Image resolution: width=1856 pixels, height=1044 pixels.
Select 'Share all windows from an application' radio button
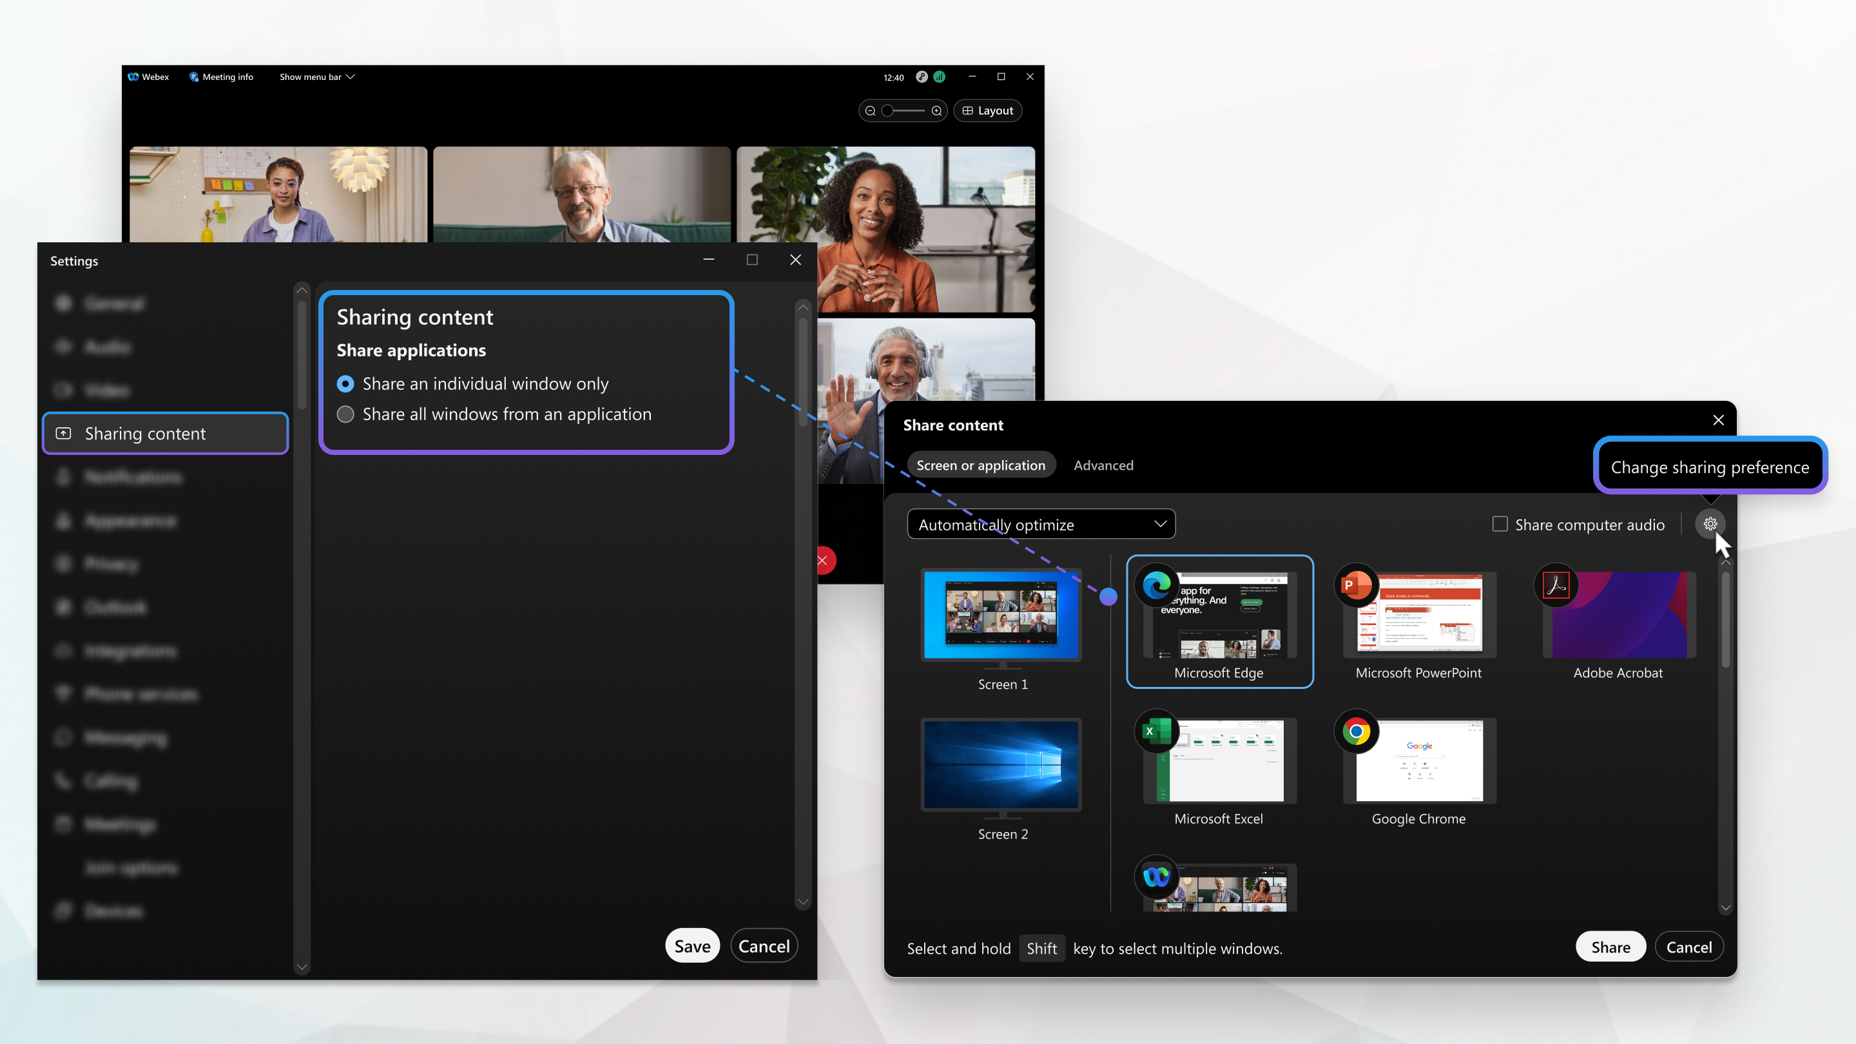[345, 414]
